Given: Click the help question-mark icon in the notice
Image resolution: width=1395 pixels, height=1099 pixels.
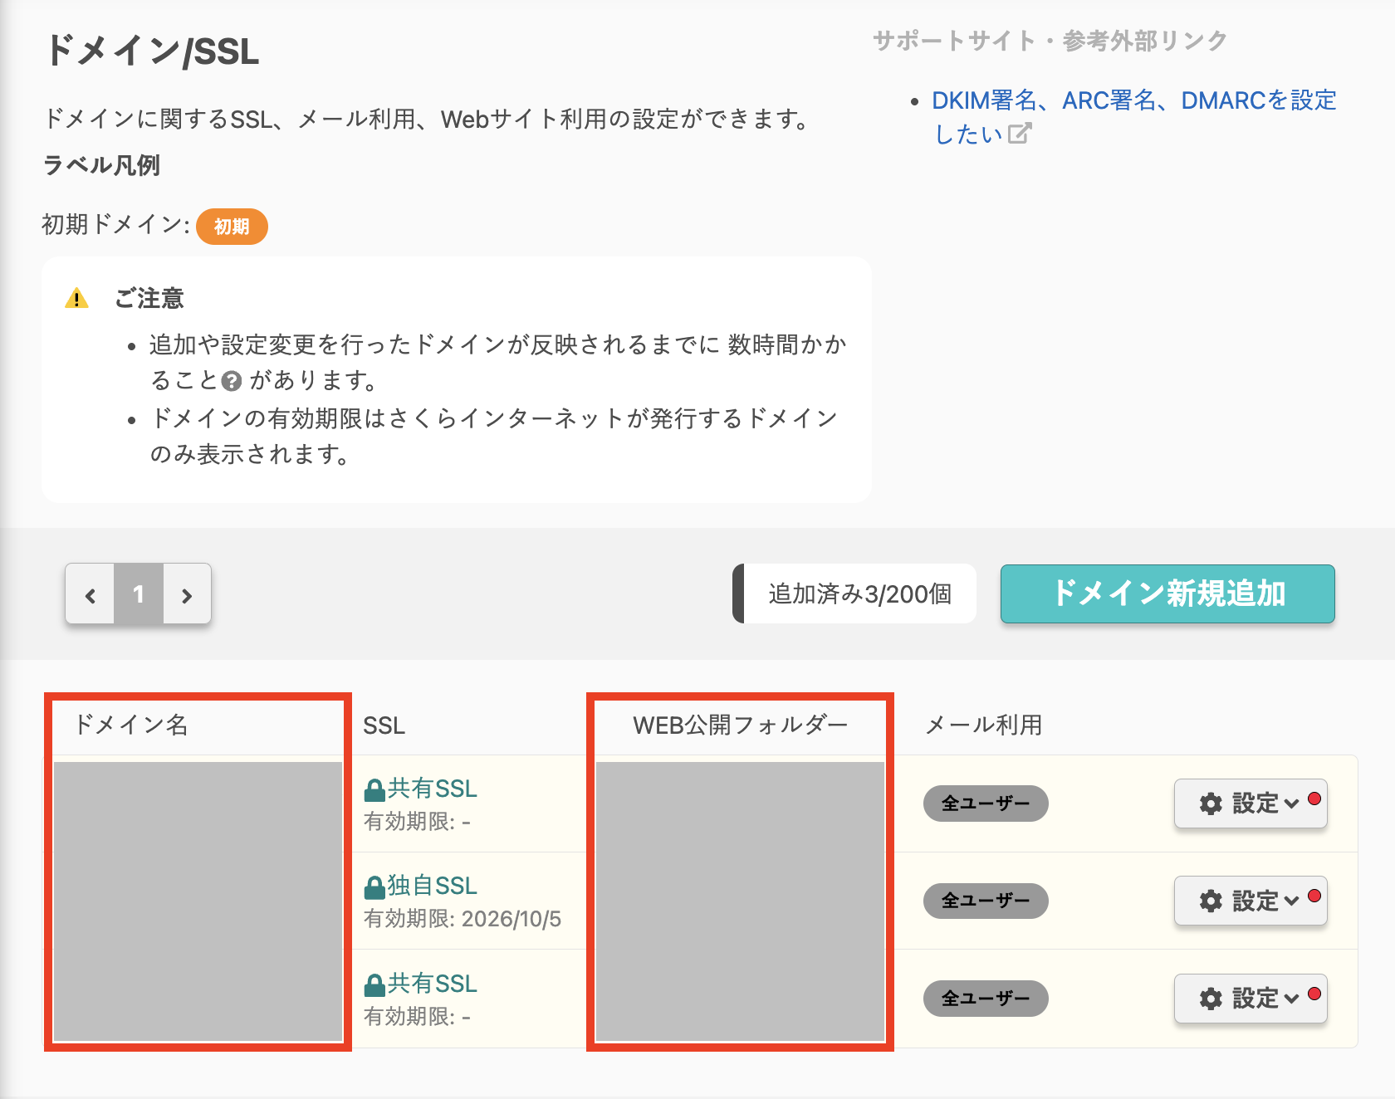Looking at the screenshot, I should click(232, 381).
